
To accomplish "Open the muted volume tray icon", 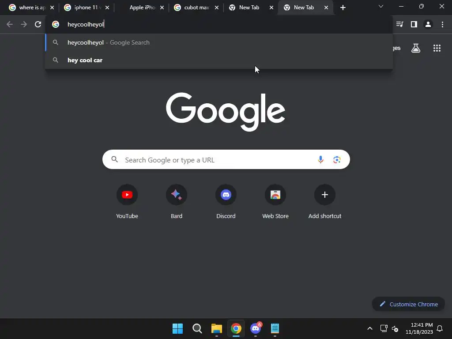I will [395, 328].
